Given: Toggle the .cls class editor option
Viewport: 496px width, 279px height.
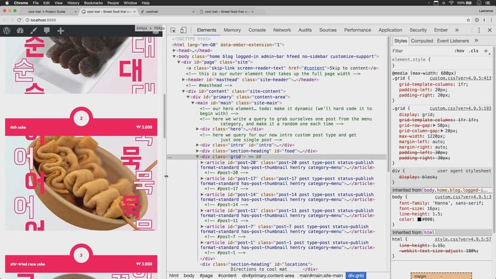Looking at the screenshot, I should click(474, 51).
